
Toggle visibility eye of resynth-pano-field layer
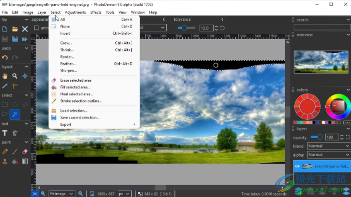coord(297,166)
